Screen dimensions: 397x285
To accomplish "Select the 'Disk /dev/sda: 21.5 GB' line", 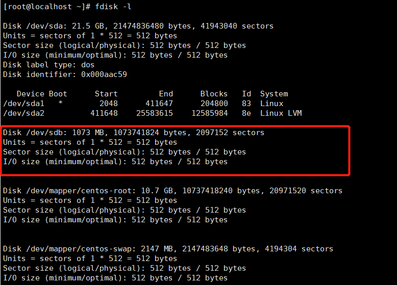I will pos(138,26).
